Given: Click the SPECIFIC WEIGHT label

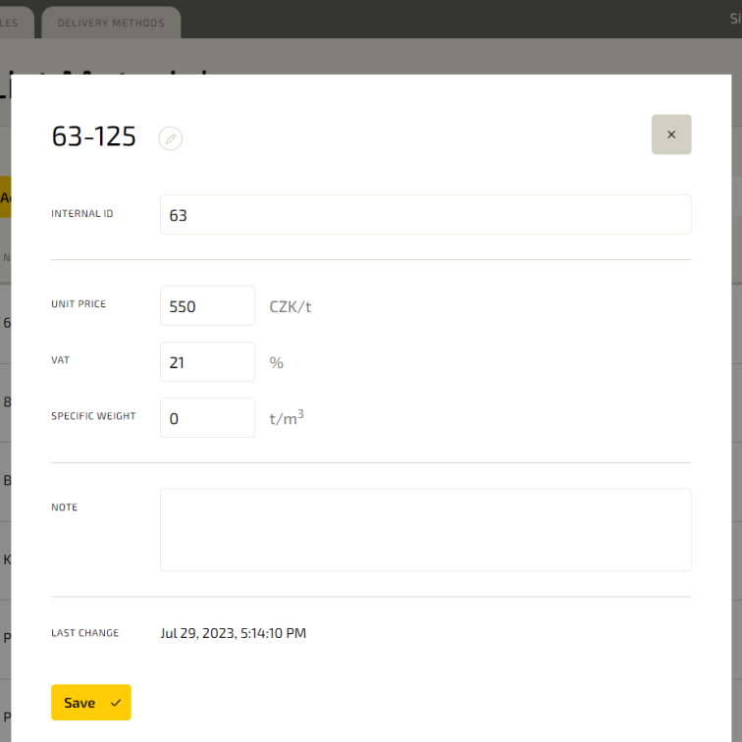Looking at the screenshot, I should (93, 416).
